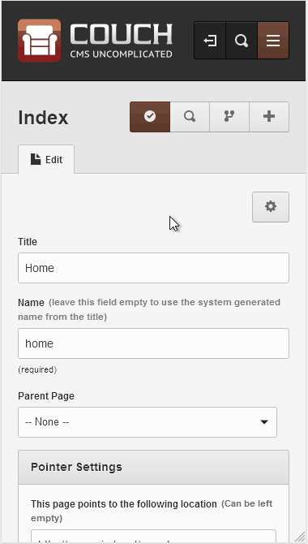Click the logout arrow icon in header
Image resolution: width=308 pixels, height=544 pixels.
210,41
